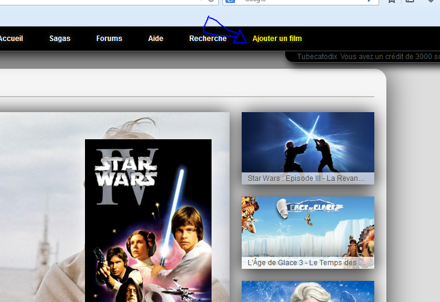Click the blurred background image behind the poster
The height and width of the screenshot is (302, 440).
(42, 211)
